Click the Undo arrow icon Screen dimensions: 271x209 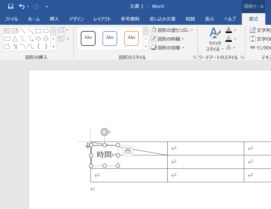coord(22,6)
